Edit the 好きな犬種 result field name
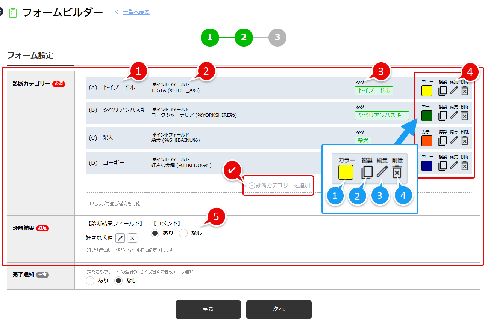Screen dimensions: 485x326 pyautogui.click(x=120, y=238)
